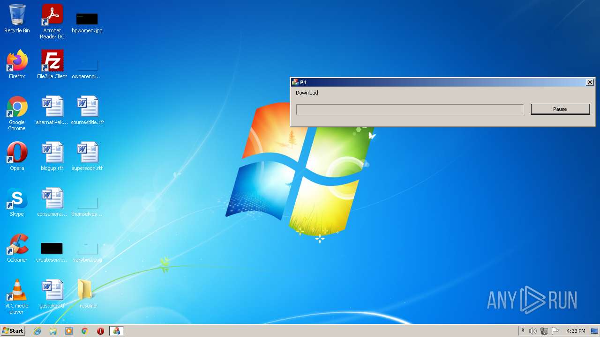Launch Acrobat Reader DC shortcut
The height and width of the screenshot is (337, 600).
[x=52, y=22]
